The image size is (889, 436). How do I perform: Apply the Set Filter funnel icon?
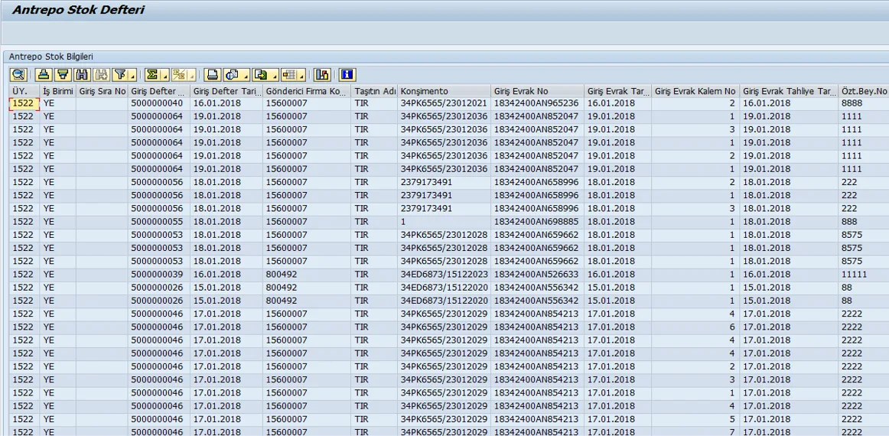119,74
